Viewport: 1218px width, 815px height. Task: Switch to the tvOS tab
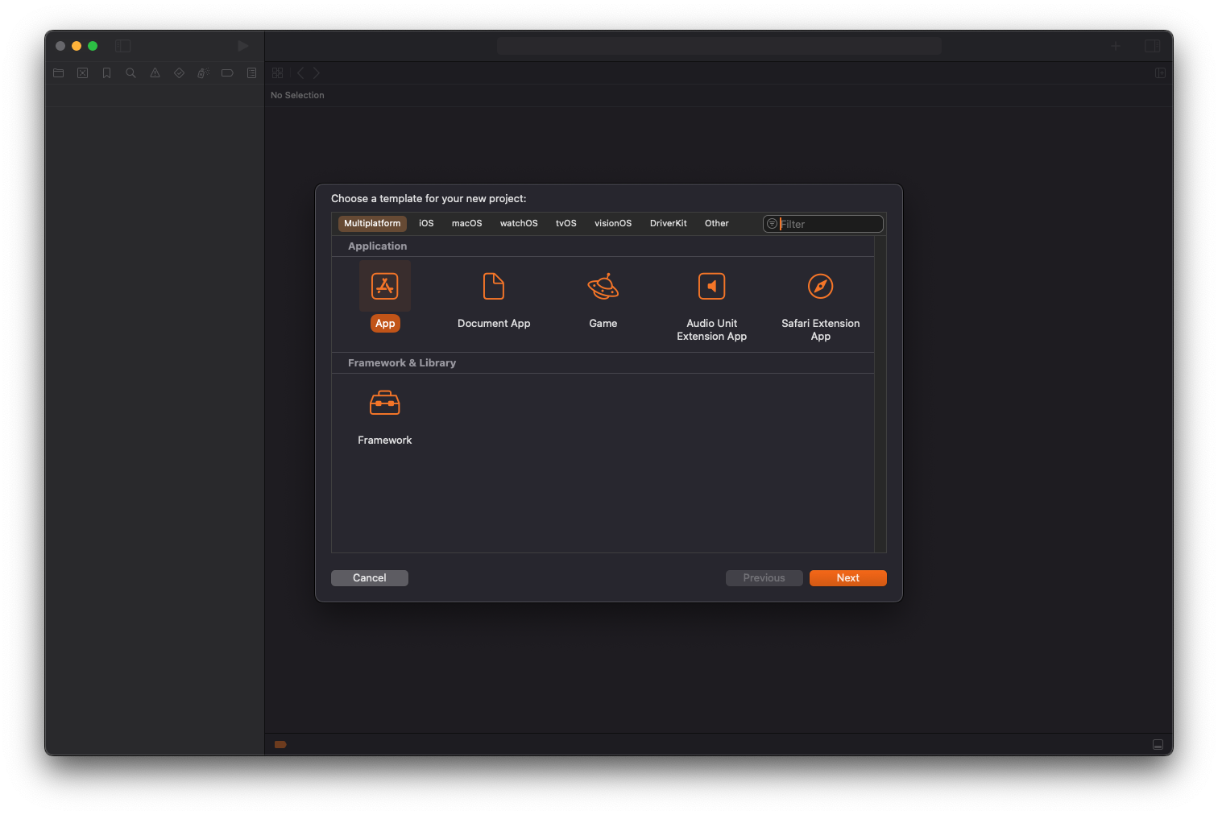pos(566,223)
